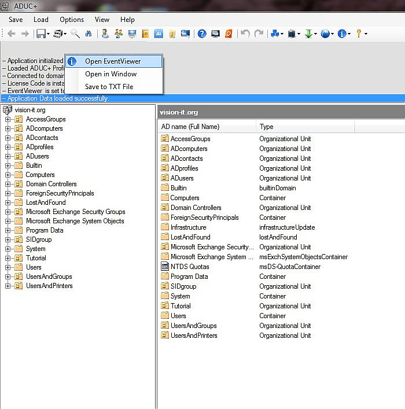This screenshot has height=409, width=405.
Task: Click the dark screen with cursor icon
Action: click(186, 34)
